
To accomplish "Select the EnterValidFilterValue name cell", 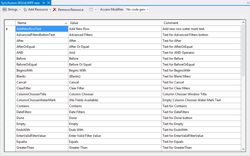I will (42, 136).
